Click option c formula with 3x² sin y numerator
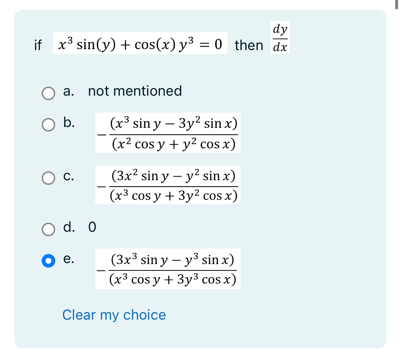401x350 pixels. [168, 185]
